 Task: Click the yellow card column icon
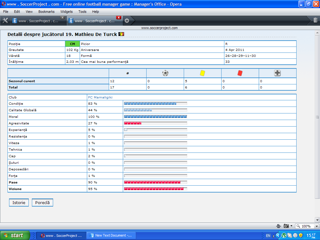pos(202,73)
